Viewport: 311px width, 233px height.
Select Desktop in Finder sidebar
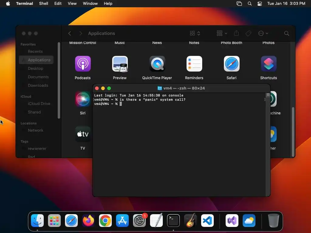click(x=36, y=68)
